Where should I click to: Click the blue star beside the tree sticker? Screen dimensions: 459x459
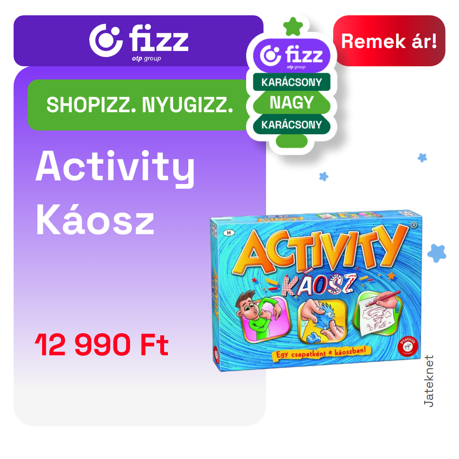pos(324,176)
